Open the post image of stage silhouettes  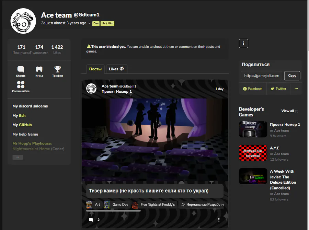[x=155, y=140]
